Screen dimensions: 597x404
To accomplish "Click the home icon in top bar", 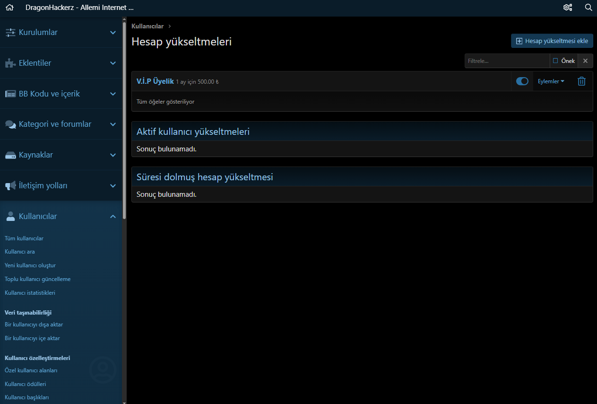I will (9, 8).
